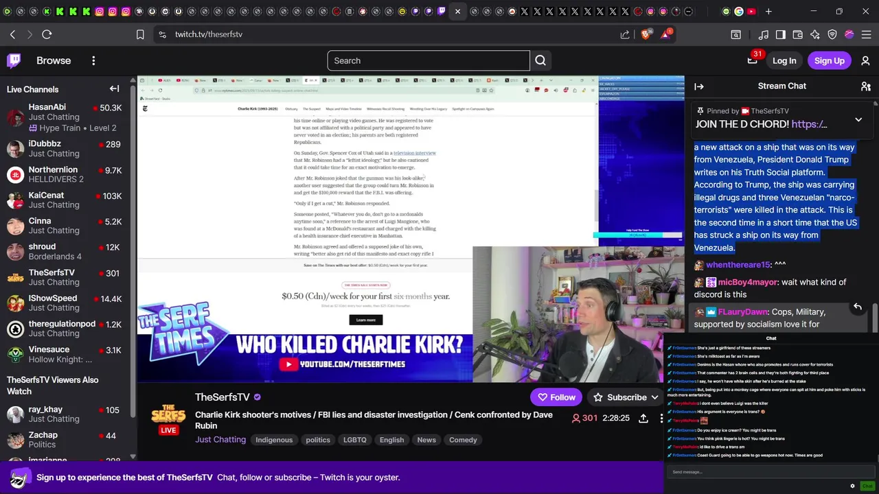This screenshot has width=879, height=494.
Task: Select the English tag
Action: click(392, 440)
